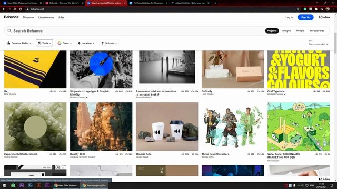Select the Moodboards search tab
The width and height of the screenshot is (337, 189).
coord(317,31)
